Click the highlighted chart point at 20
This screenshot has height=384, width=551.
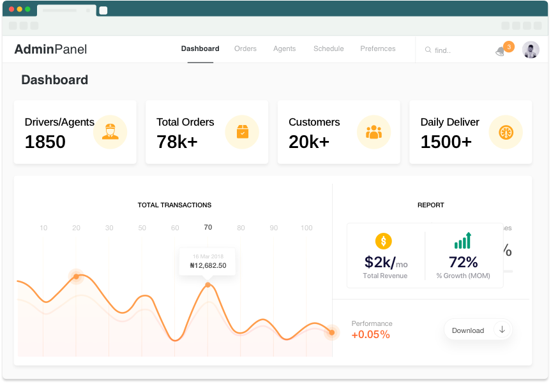[76, 277]
